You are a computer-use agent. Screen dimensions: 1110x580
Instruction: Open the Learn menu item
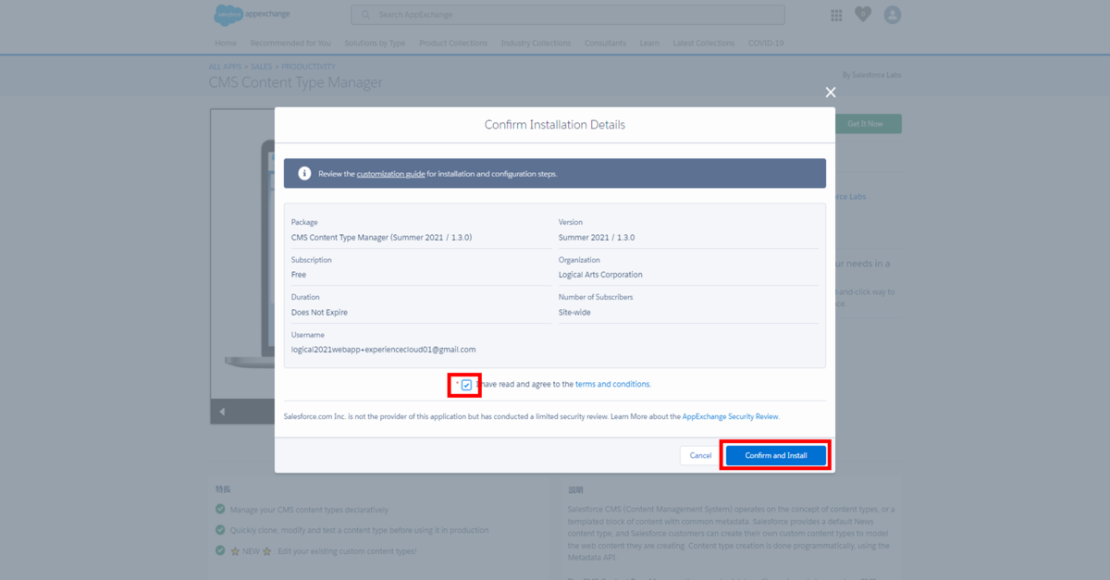click(649, 43)
